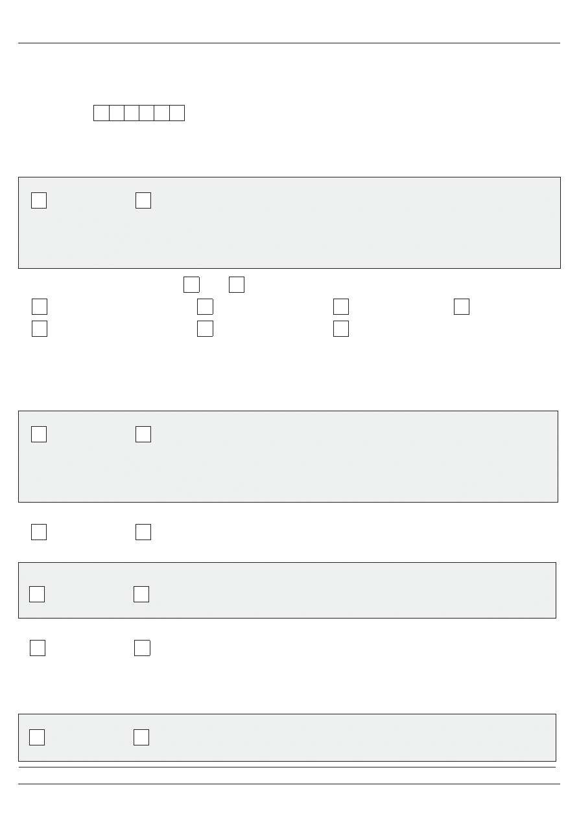Tick the left checkbox in the second shaded section
Viewport: 579px width, 818px height.
39,434
